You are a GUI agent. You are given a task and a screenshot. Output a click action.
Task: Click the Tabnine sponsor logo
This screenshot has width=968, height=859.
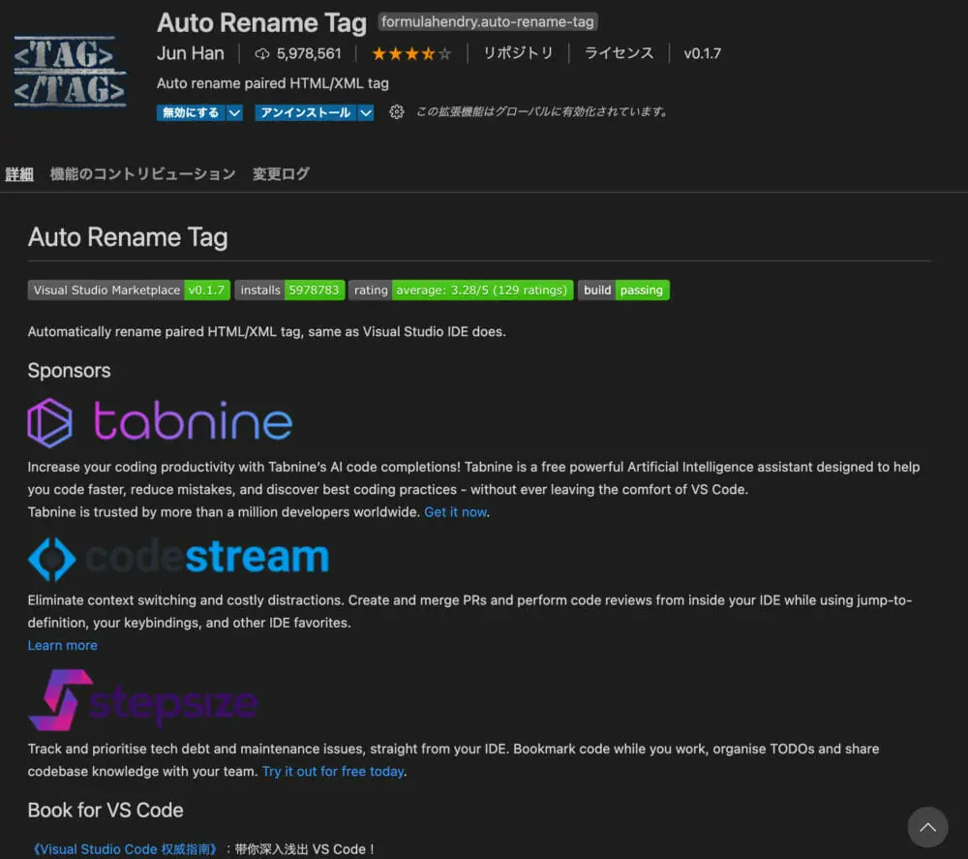click(161, 423)
